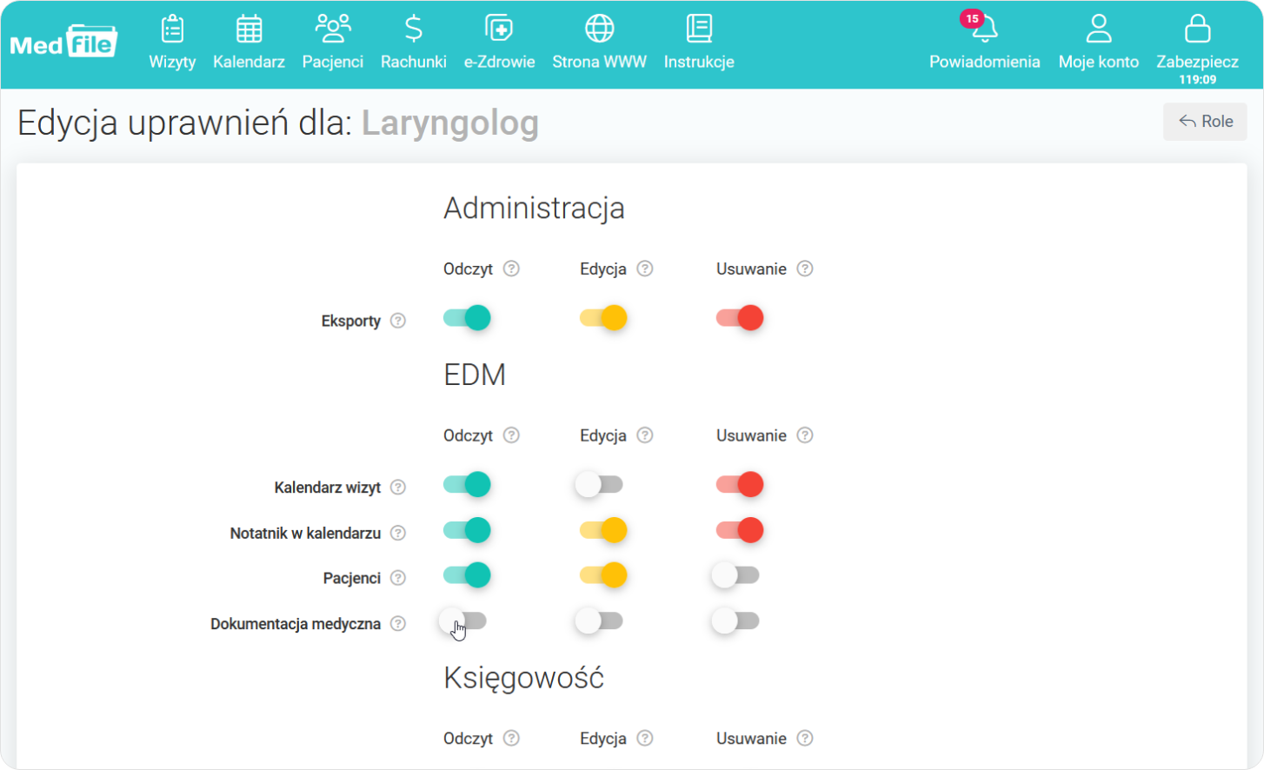Disable Edycja for Notatnik w kalendarzu
Screen dimensions: 1264x770
tap(603, 530)
